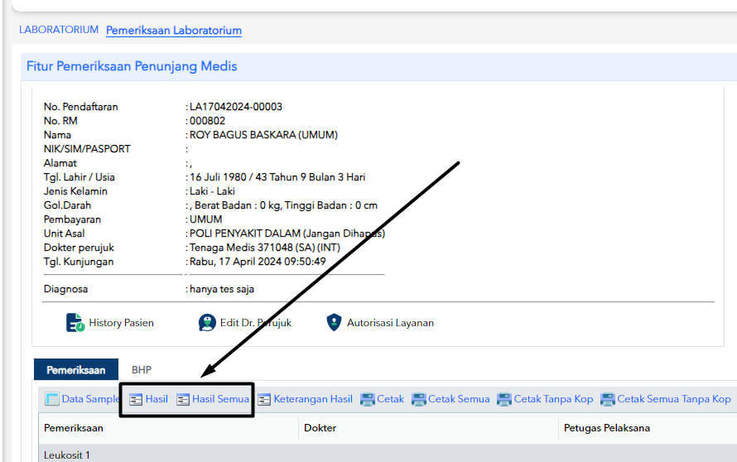Click the Cetak Tanpa Kop text
This screenshot has width=737, height=462.
tap(553, 399)
